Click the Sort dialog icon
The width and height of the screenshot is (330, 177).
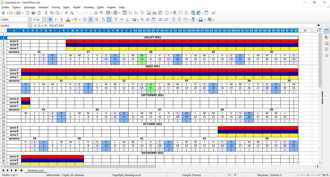tap(125, 13)
